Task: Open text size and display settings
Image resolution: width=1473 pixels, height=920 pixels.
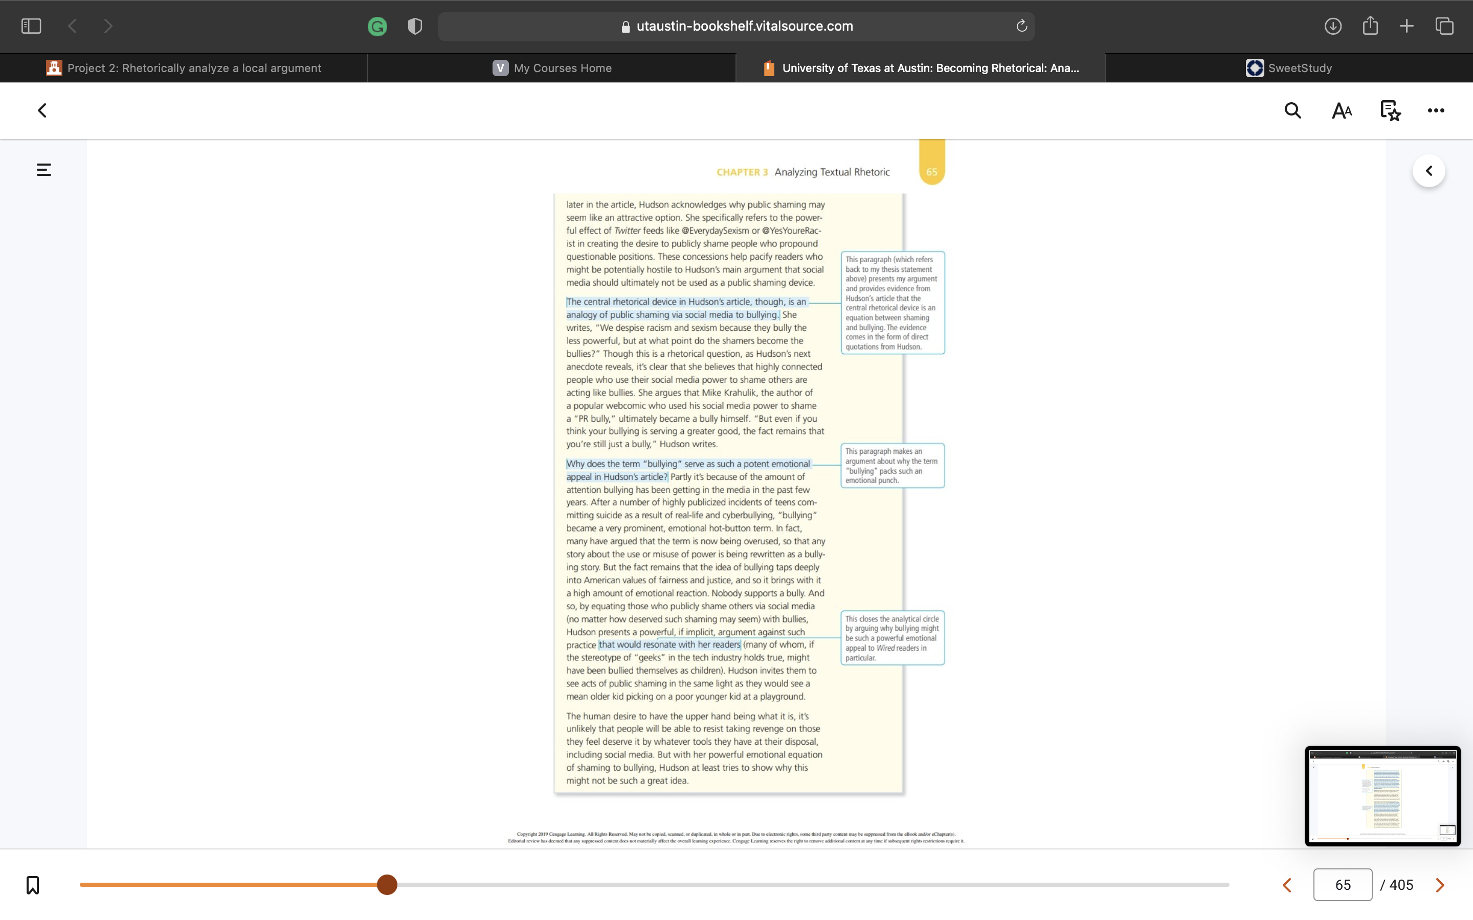Action: (x=1342, y=111)
